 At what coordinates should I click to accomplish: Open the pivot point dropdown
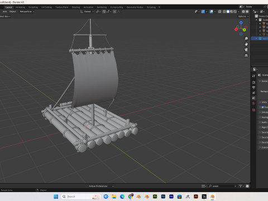tap(98, 12)
